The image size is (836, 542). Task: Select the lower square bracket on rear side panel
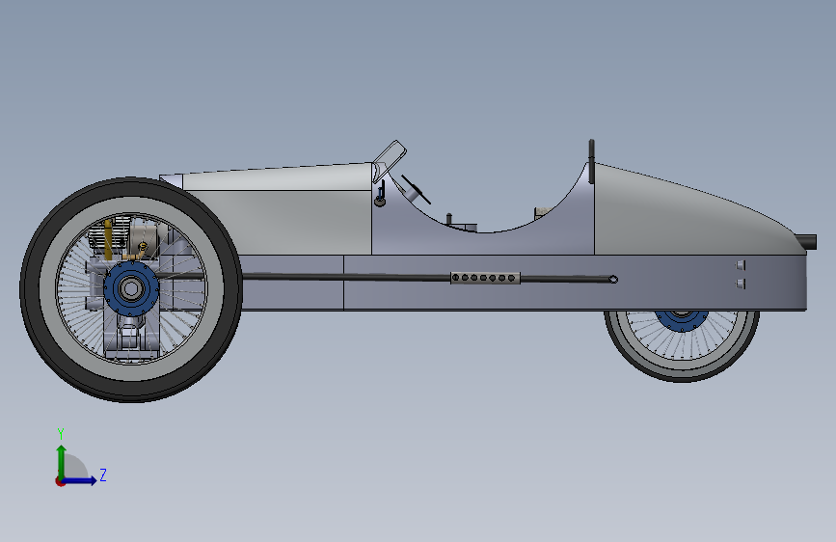coord(741,284)
